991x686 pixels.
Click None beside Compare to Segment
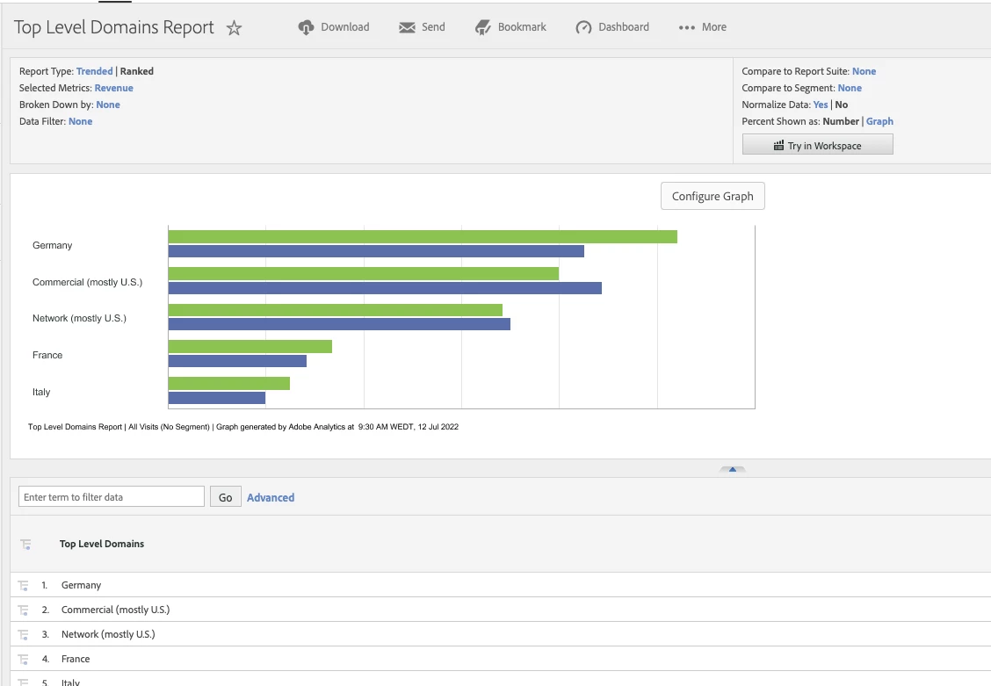point(850,88)
